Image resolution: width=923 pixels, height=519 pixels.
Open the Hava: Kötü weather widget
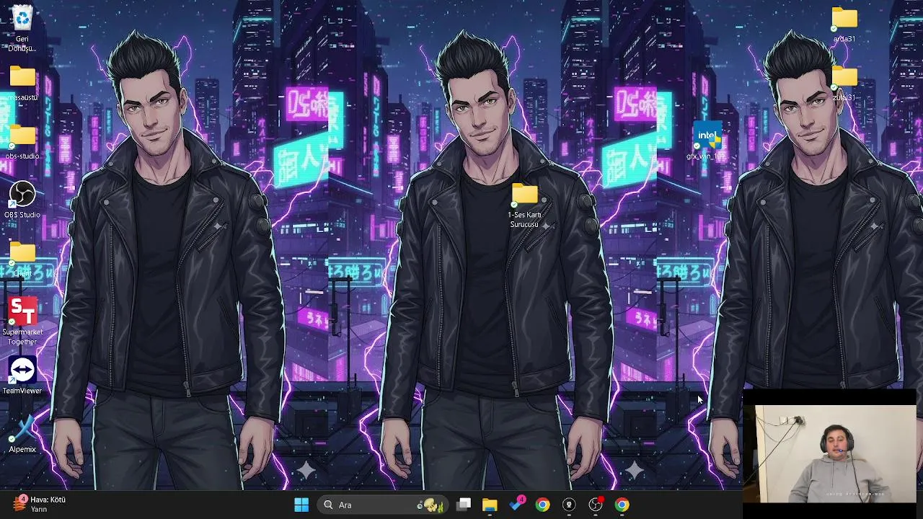[x=40, y=504]
